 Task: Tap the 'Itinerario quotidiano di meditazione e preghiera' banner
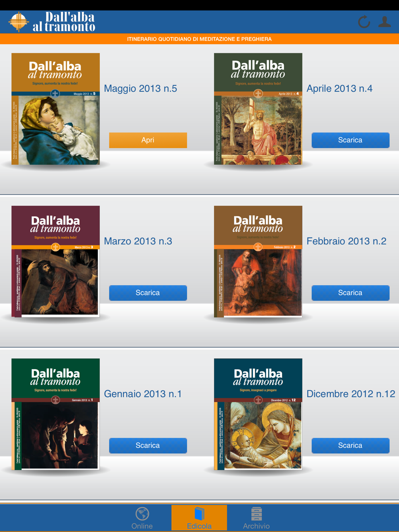pyautogui.click(x=199, y=39)
